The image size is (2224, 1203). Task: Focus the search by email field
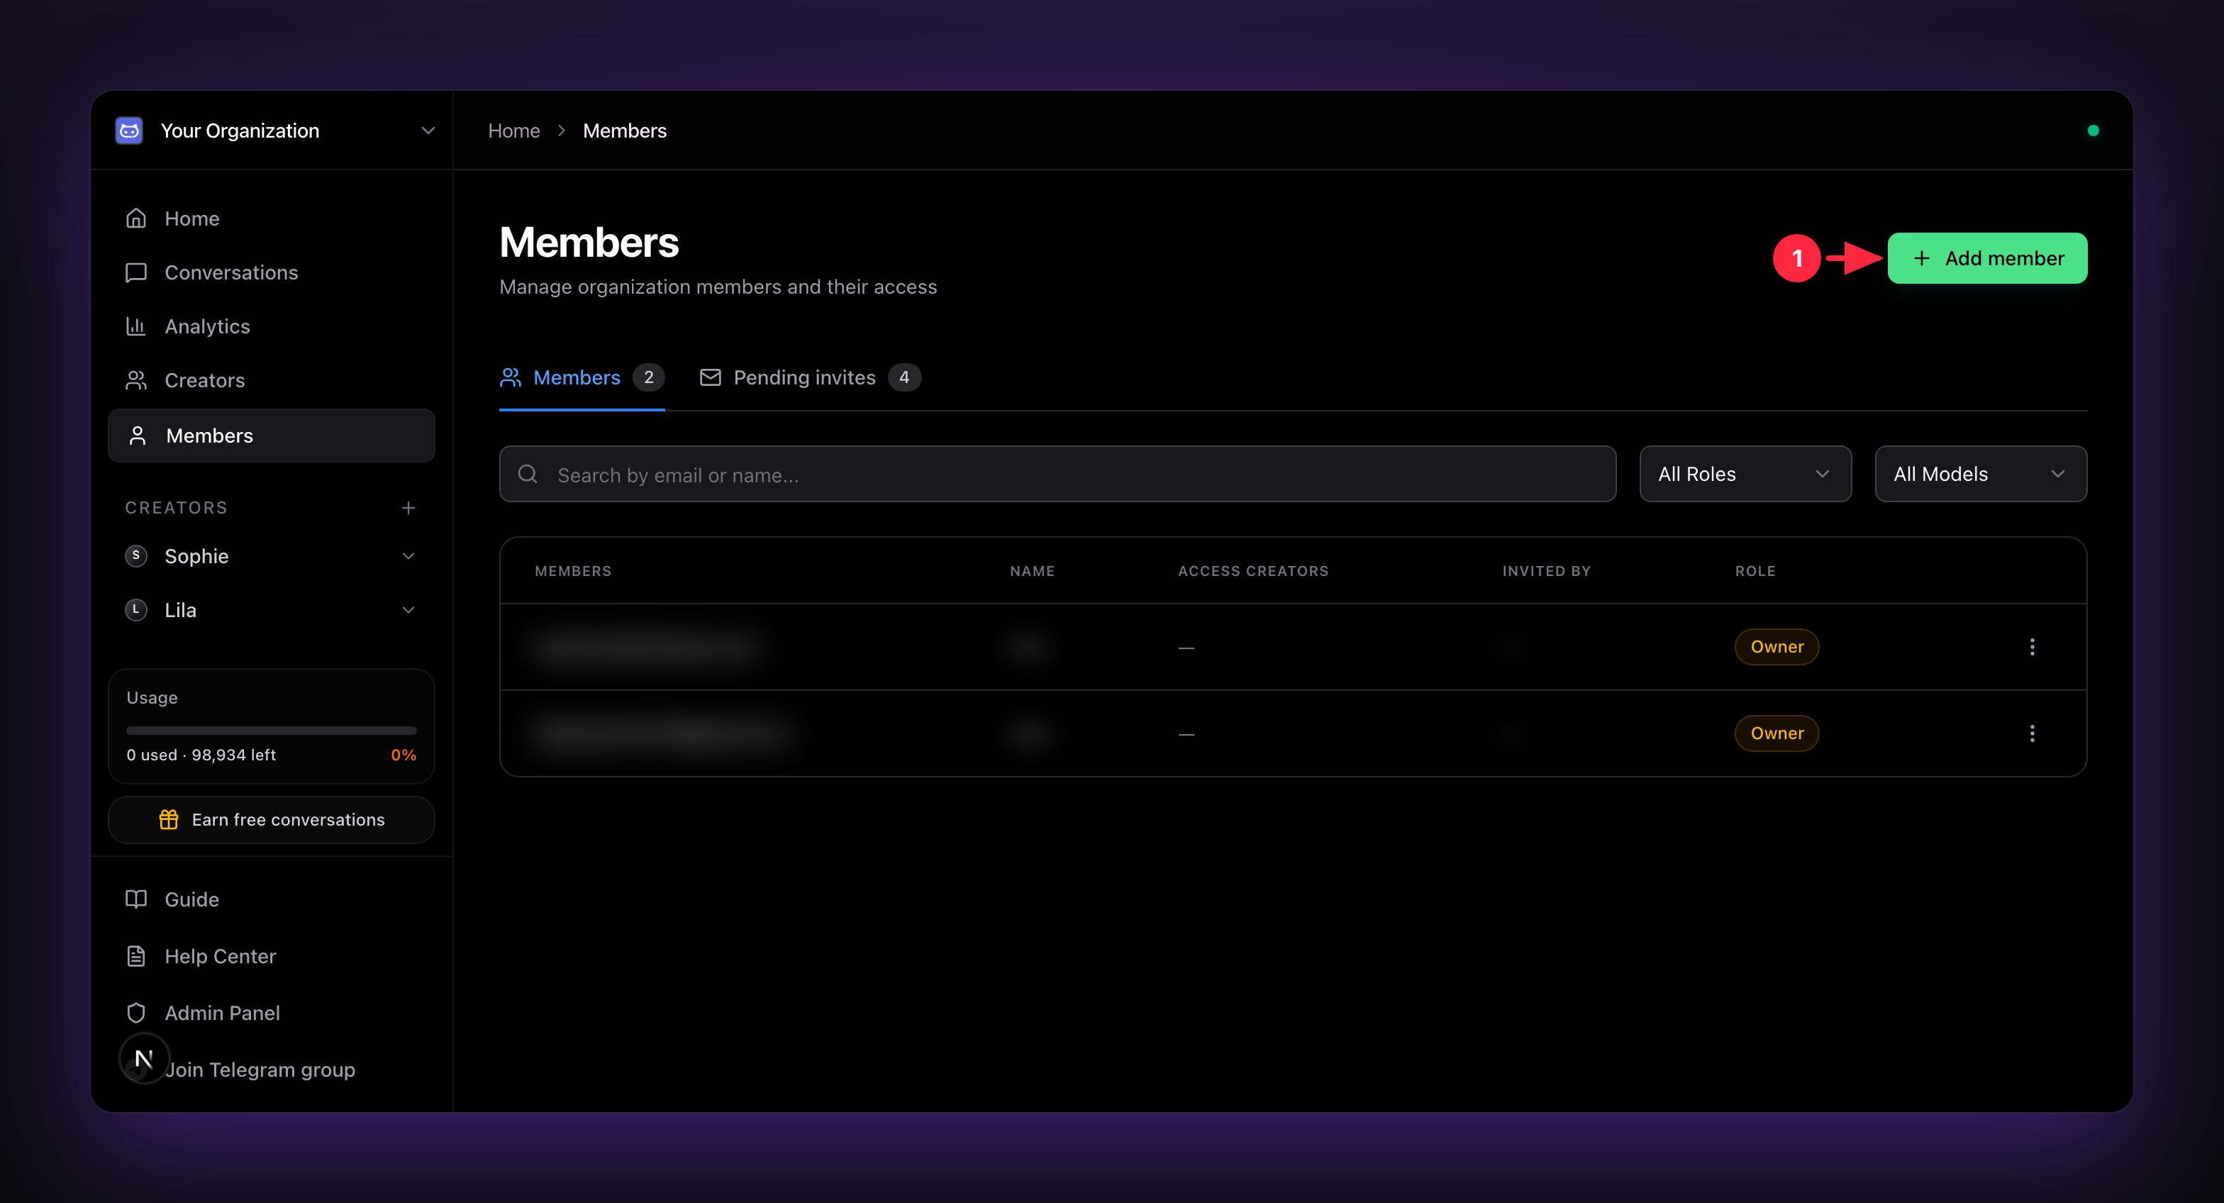click(1057, 474)
